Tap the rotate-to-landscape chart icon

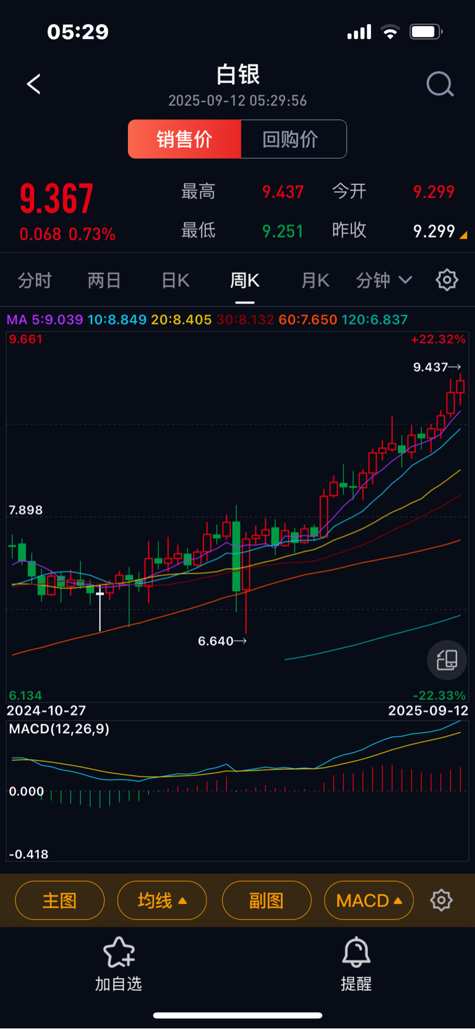pyautogui.click(x=447, y=660)
